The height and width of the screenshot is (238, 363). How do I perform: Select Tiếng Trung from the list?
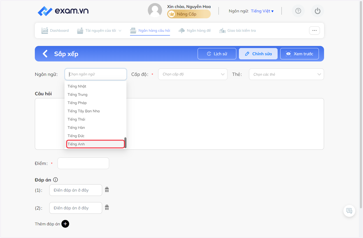tap(95, 94)
